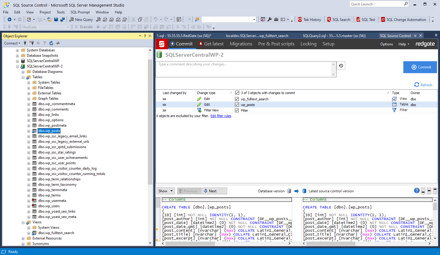Viewport: 440px width, 255px height.
Task: Click the commit history clock icon
Action: coord(341,66)
